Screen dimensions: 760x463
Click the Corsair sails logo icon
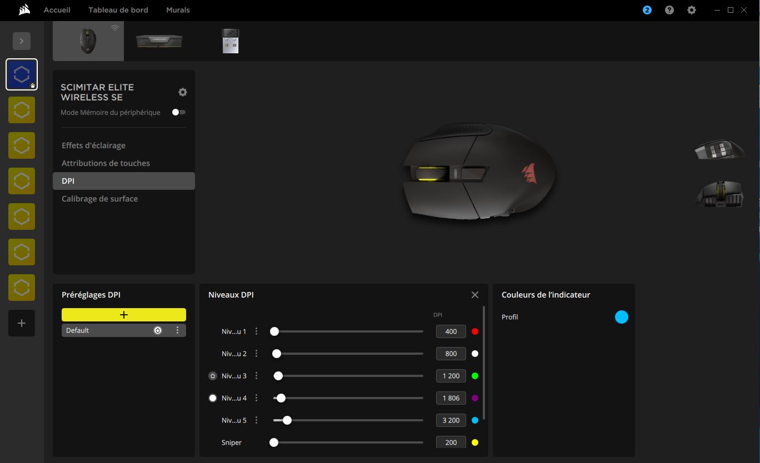(x=23, y=9)
